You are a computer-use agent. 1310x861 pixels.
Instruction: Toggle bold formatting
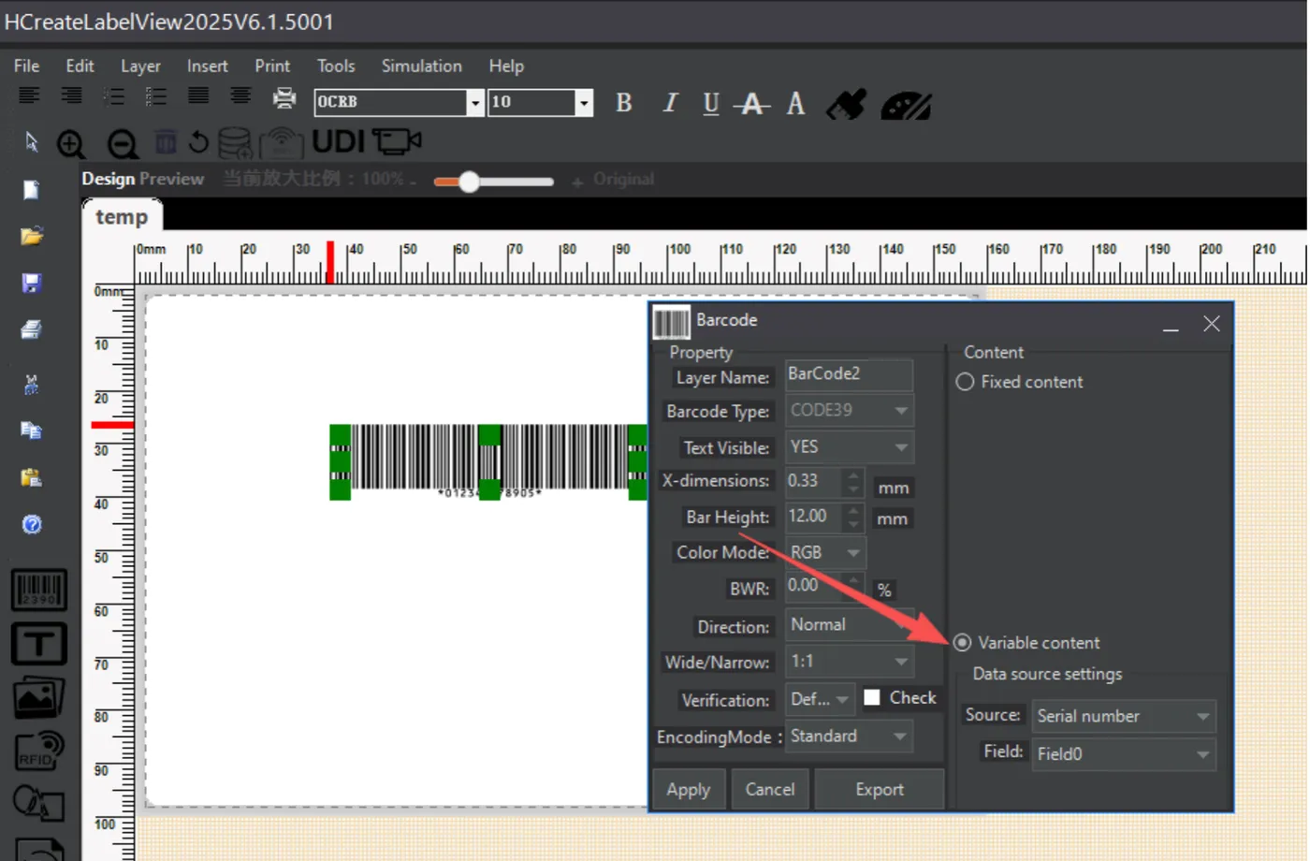pyautogui.click(x=624, y=103)
